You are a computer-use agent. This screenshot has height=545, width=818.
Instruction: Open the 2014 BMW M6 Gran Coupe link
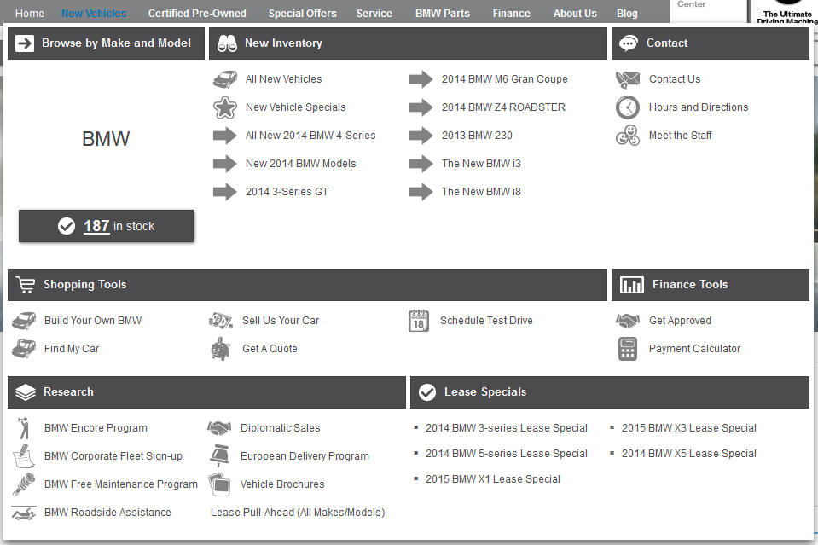(504, 79)
